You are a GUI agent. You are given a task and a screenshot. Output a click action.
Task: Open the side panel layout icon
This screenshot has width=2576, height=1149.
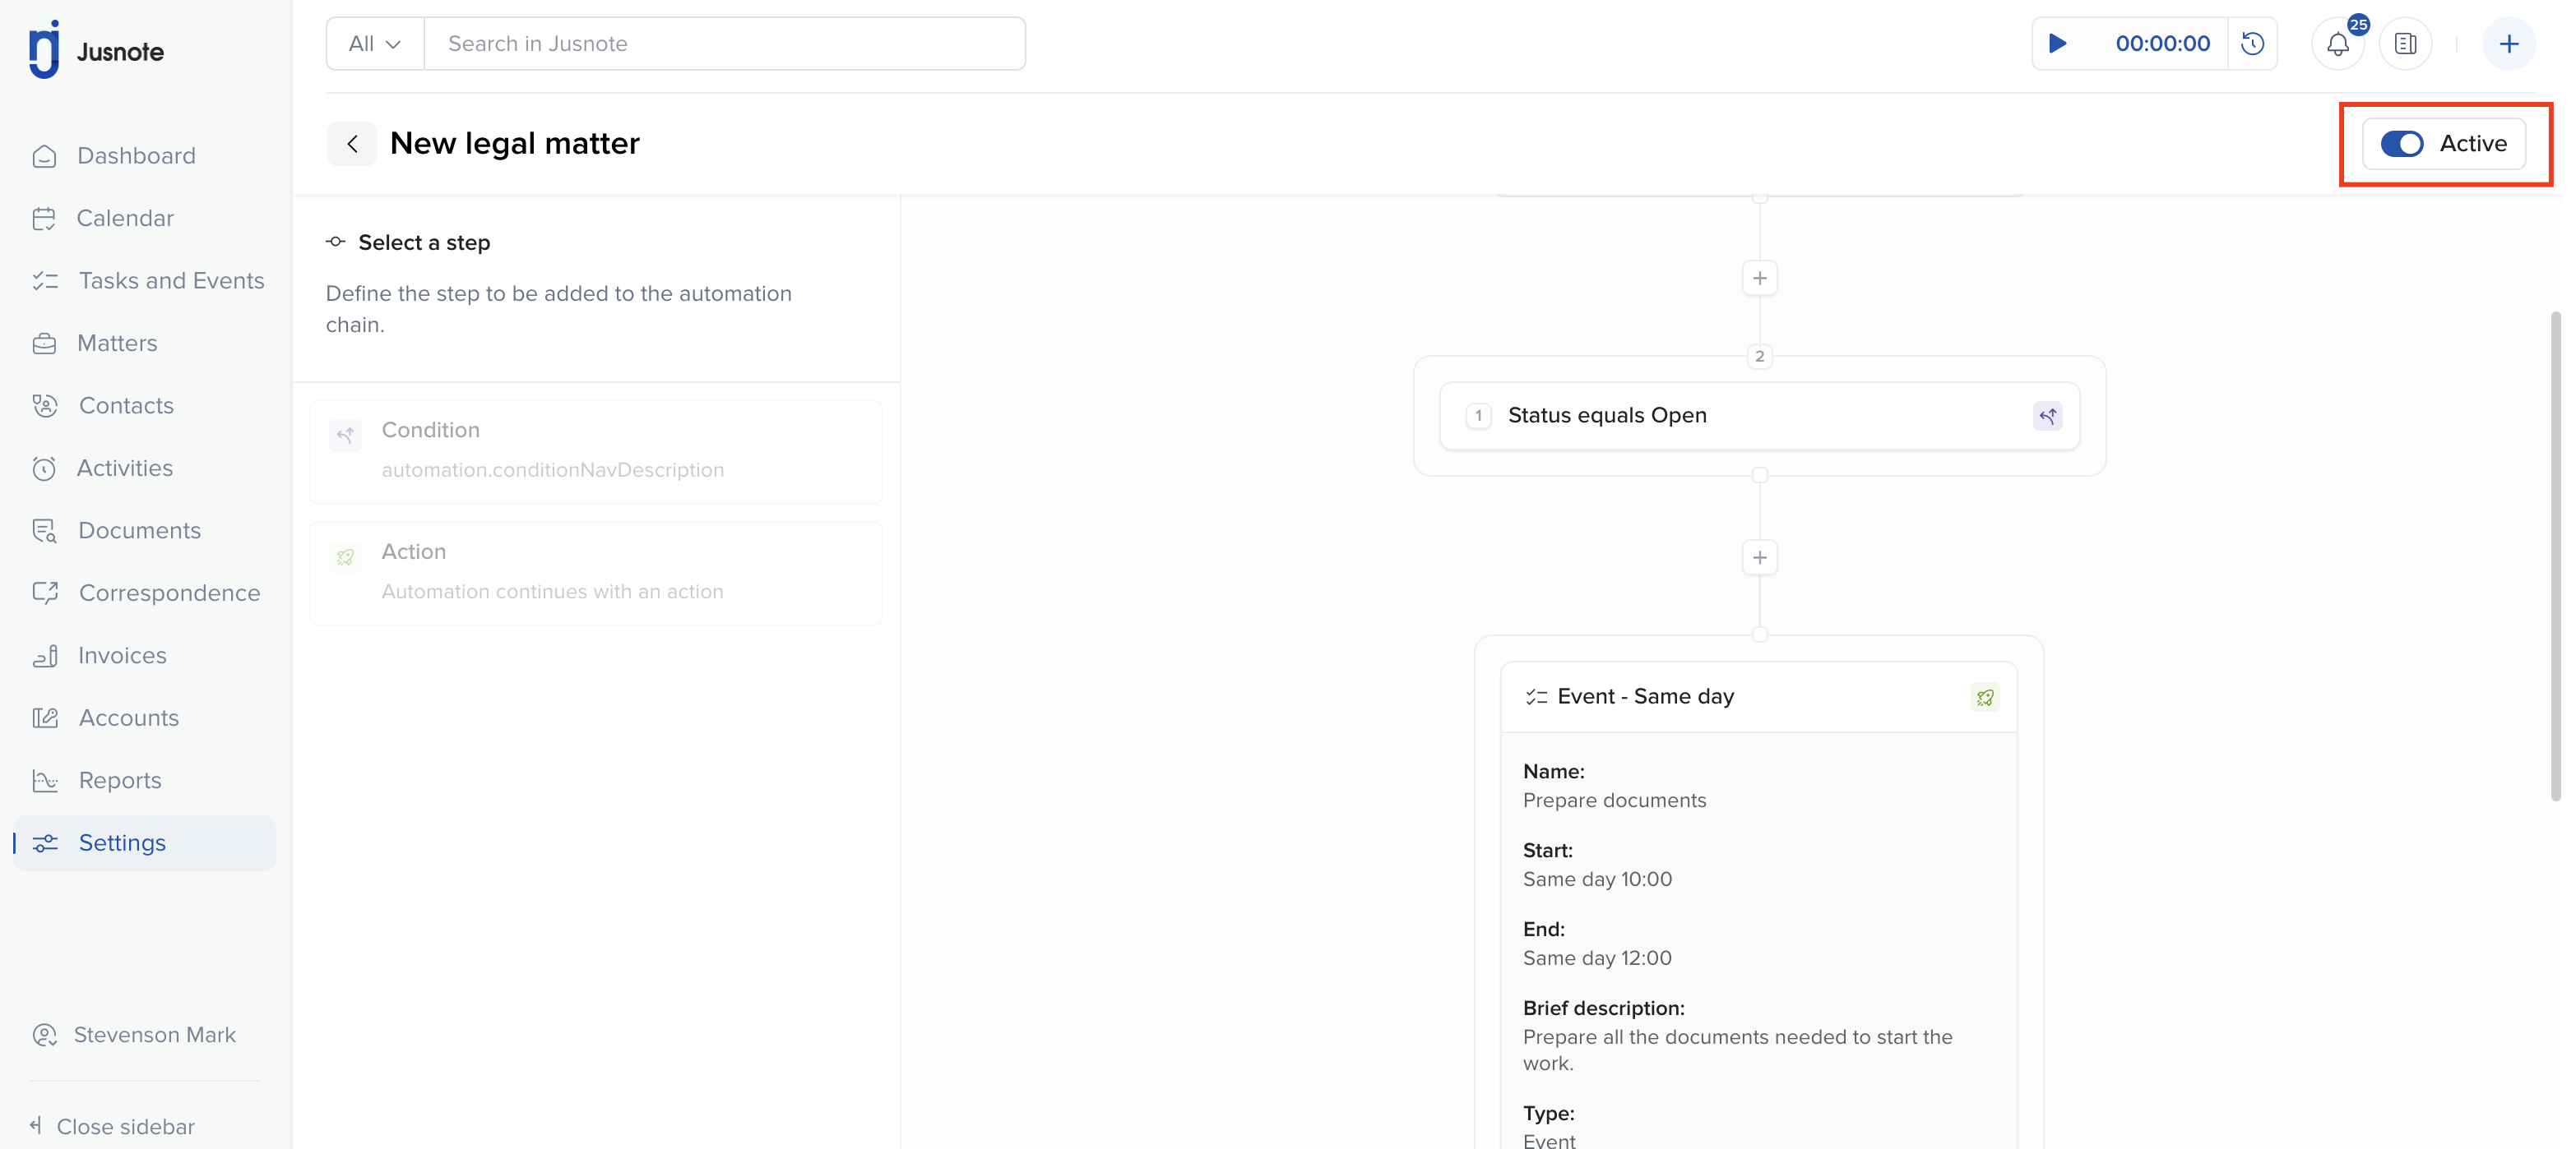(x=2405, y=44)
